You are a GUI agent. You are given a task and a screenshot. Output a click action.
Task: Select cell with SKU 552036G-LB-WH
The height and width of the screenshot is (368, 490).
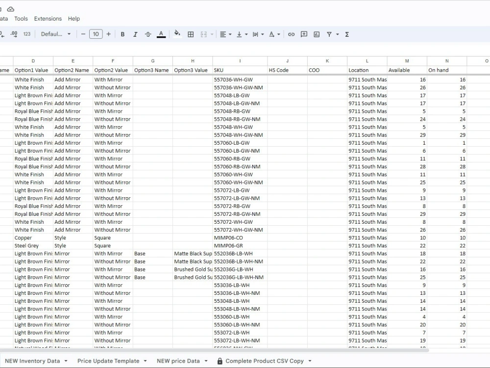240,269
